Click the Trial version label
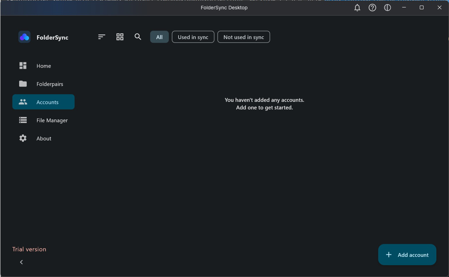This screenshot has width=449, height=277. (x=29, y=249)
